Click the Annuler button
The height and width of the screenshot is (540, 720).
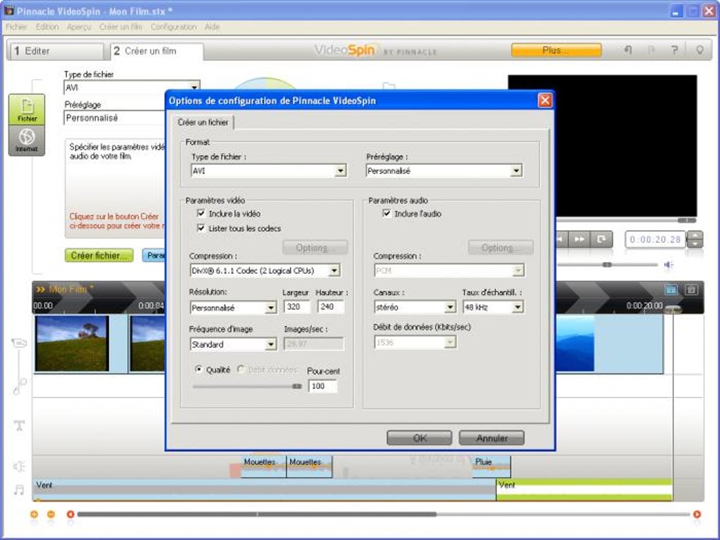pos(491,438)
